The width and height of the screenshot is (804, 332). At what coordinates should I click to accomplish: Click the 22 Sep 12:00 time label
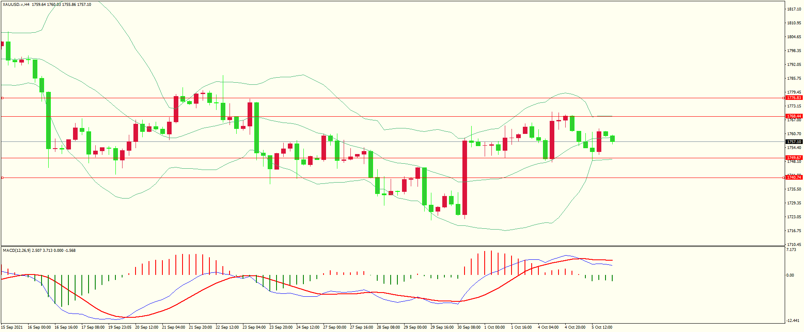point(227,327)
